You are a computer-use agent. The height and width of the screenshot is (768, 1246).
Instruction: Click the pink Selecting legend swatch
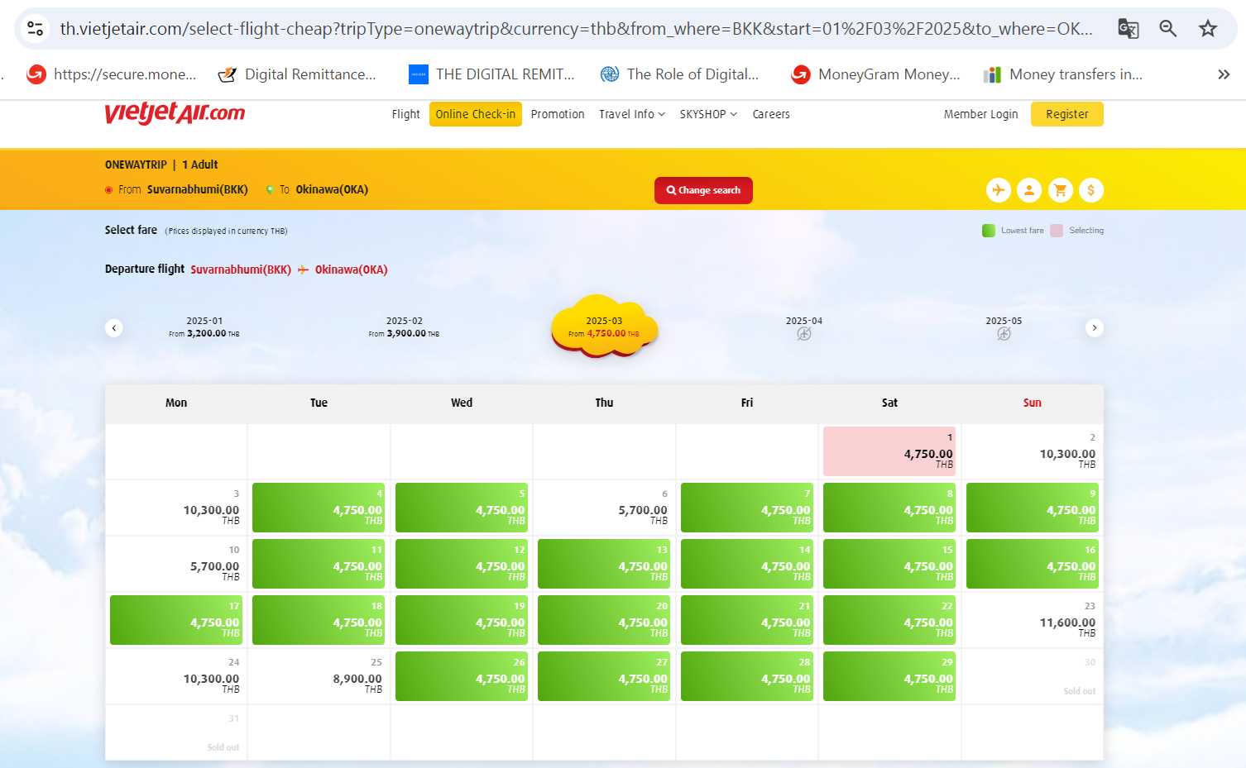[x=1057, y=231]
